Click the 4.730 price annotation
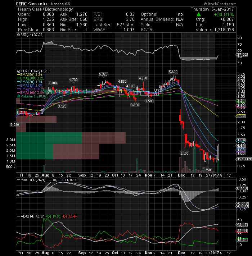The height and width of the screenshot is (256, 252). click(73, 80)
